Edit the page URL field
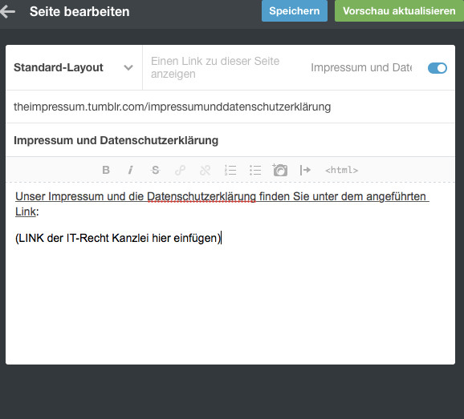The height and width of the screenshot is (419, 464). 230,107
